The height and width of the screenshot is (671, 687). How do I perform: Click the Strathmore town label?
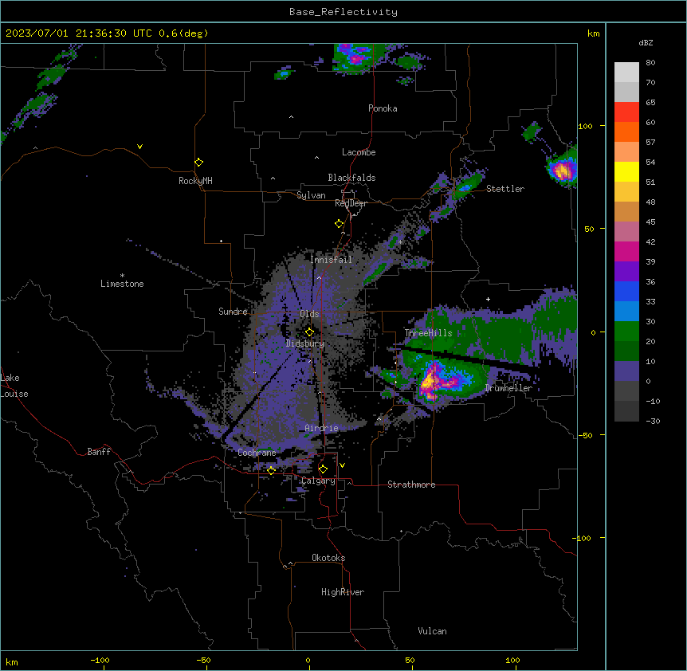click(x=411, y=485)
